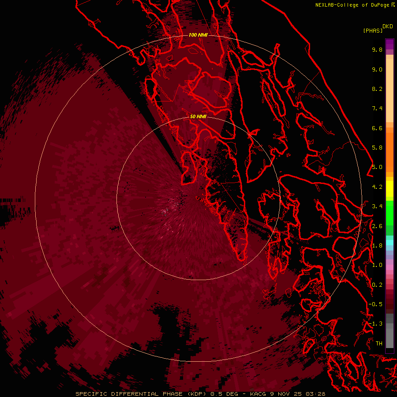Click the -1.3 scale value
The image size is (397, 397).
click(x=375, y=324)
